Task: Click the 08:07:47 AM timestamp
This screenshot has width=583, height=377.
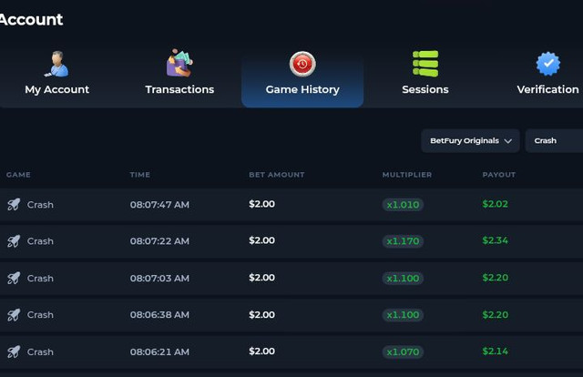Action: point(159,205)
